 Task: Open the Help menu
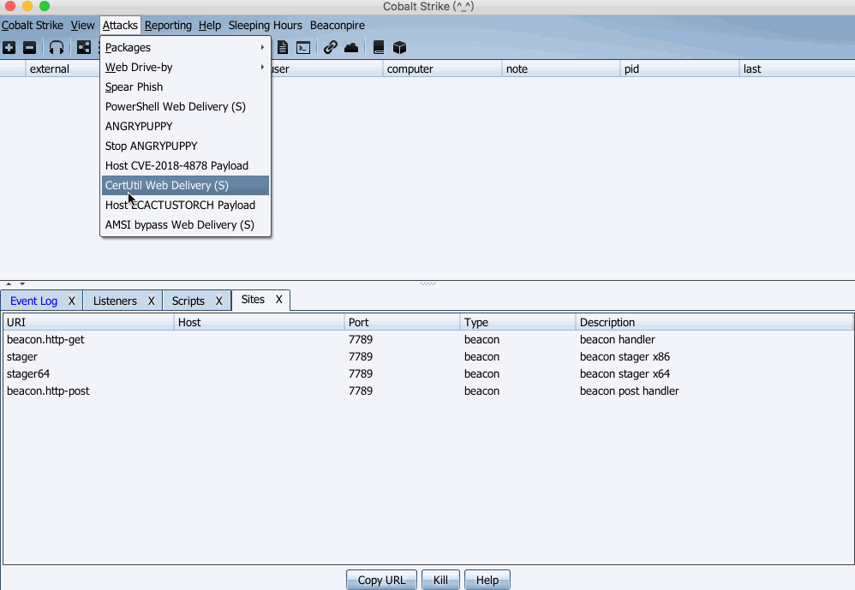(x=209, y=25)
